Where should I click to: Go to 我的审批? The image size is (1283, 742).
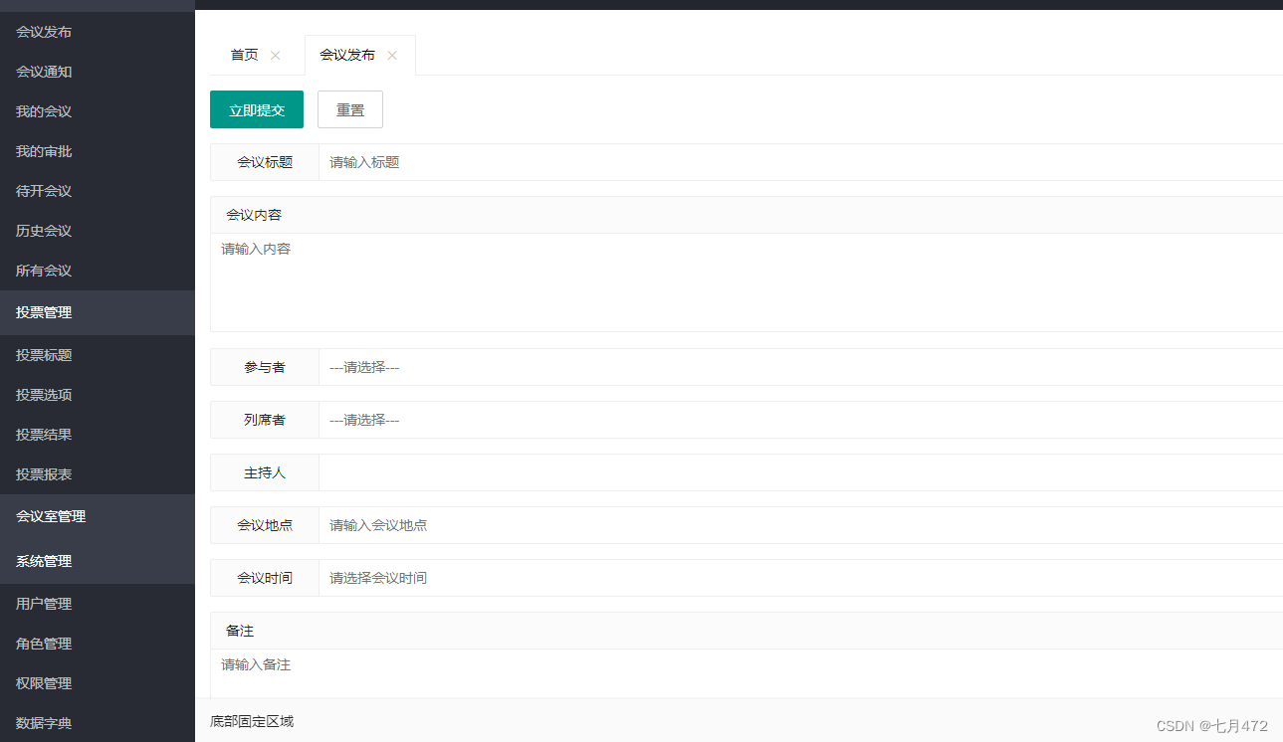(42, 150)
